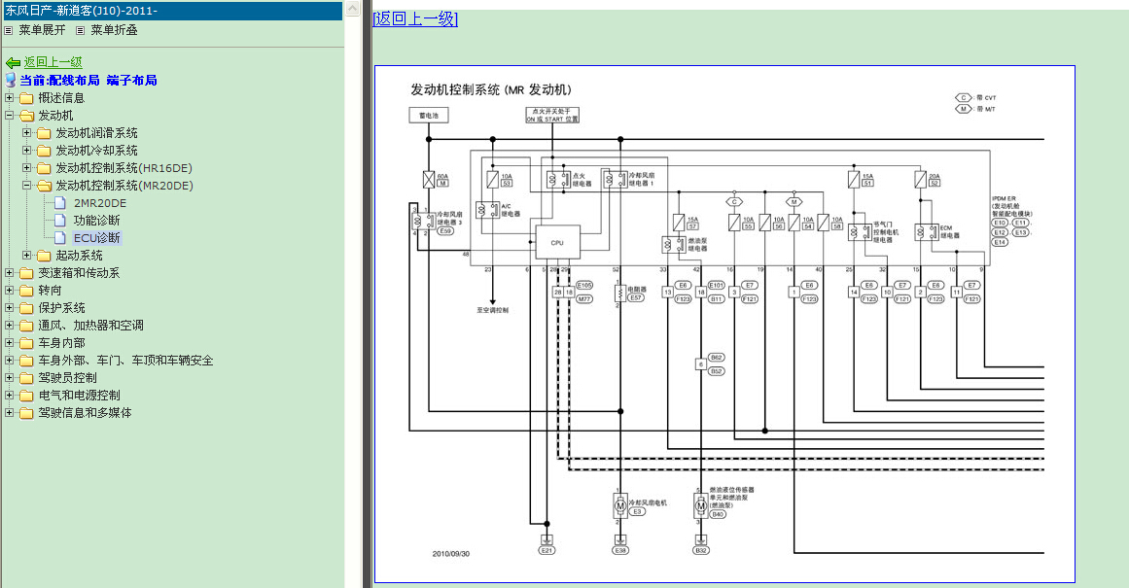1129x588 pixels.
Task: Click the engine control wiring diagram image
Action: [x=725, y=324]
